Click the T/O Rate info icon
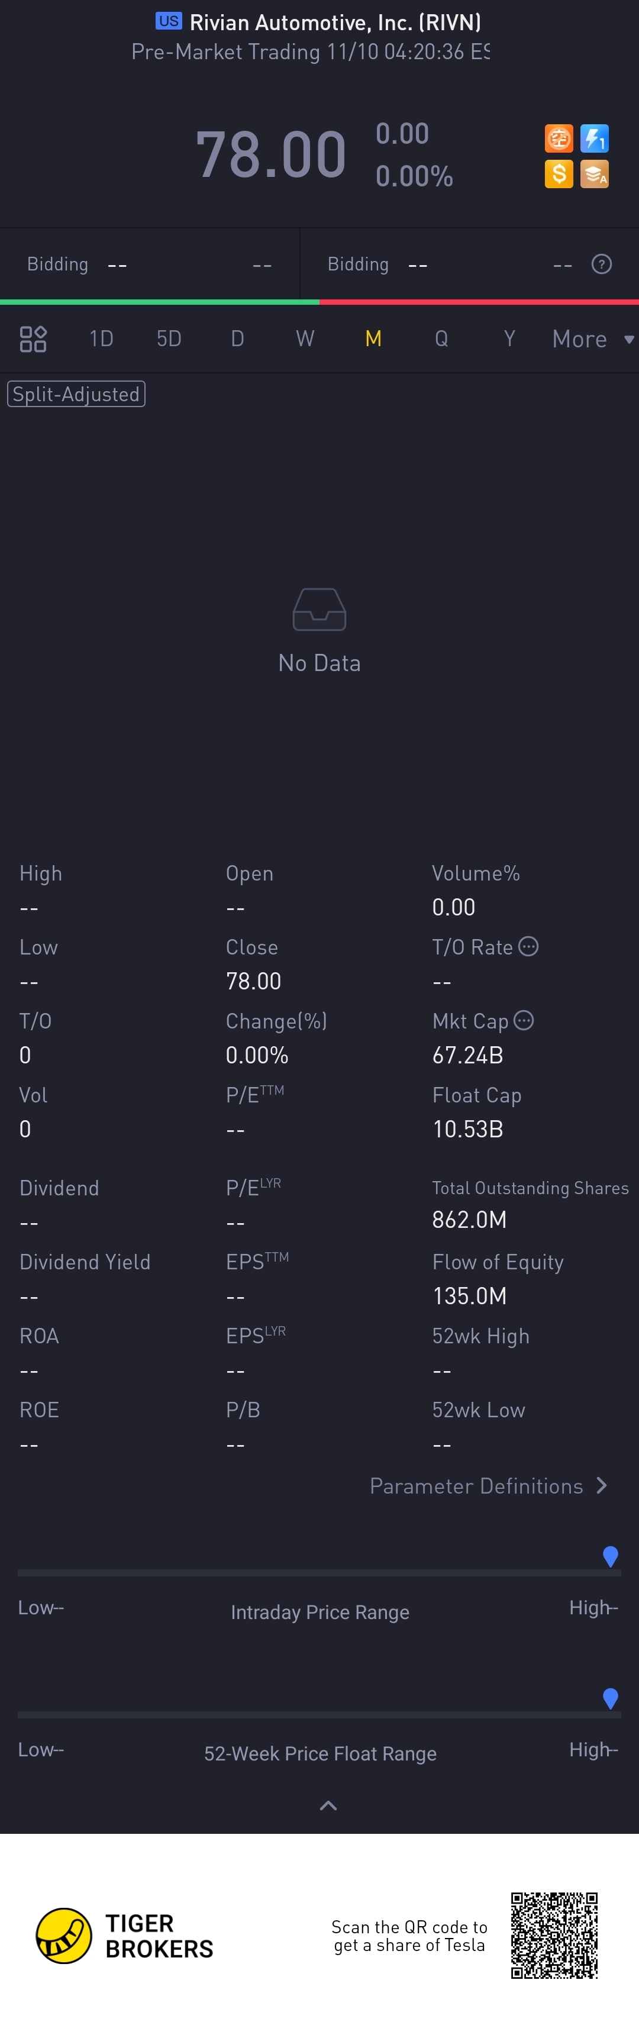Image resolution: width=639 pixels, height=2038 pixels. pyautogui.click(x=528, y=946)
